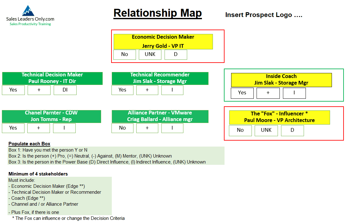Screen dimensions: 347x223
Task: Click the "+" box under Technical Recommender
Action: 147,90
